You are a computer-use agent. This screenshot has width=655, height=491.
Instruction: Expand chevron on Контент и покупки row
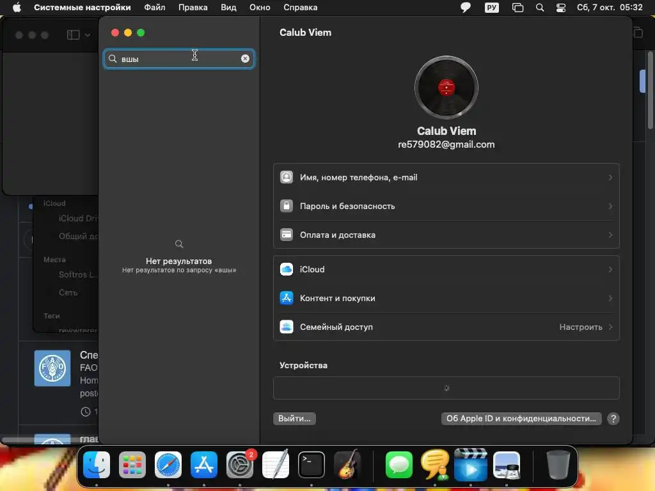pyautogui.click(x=610, y=298)
